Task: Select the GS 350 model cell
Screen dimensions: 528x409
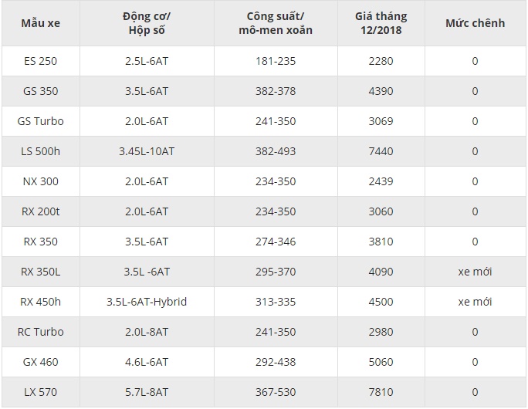Action: [41, 91]
